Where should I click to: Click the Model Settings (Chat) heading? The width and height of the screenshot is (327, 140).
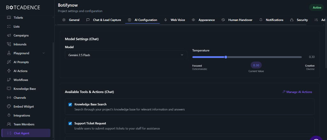(82, 39)
